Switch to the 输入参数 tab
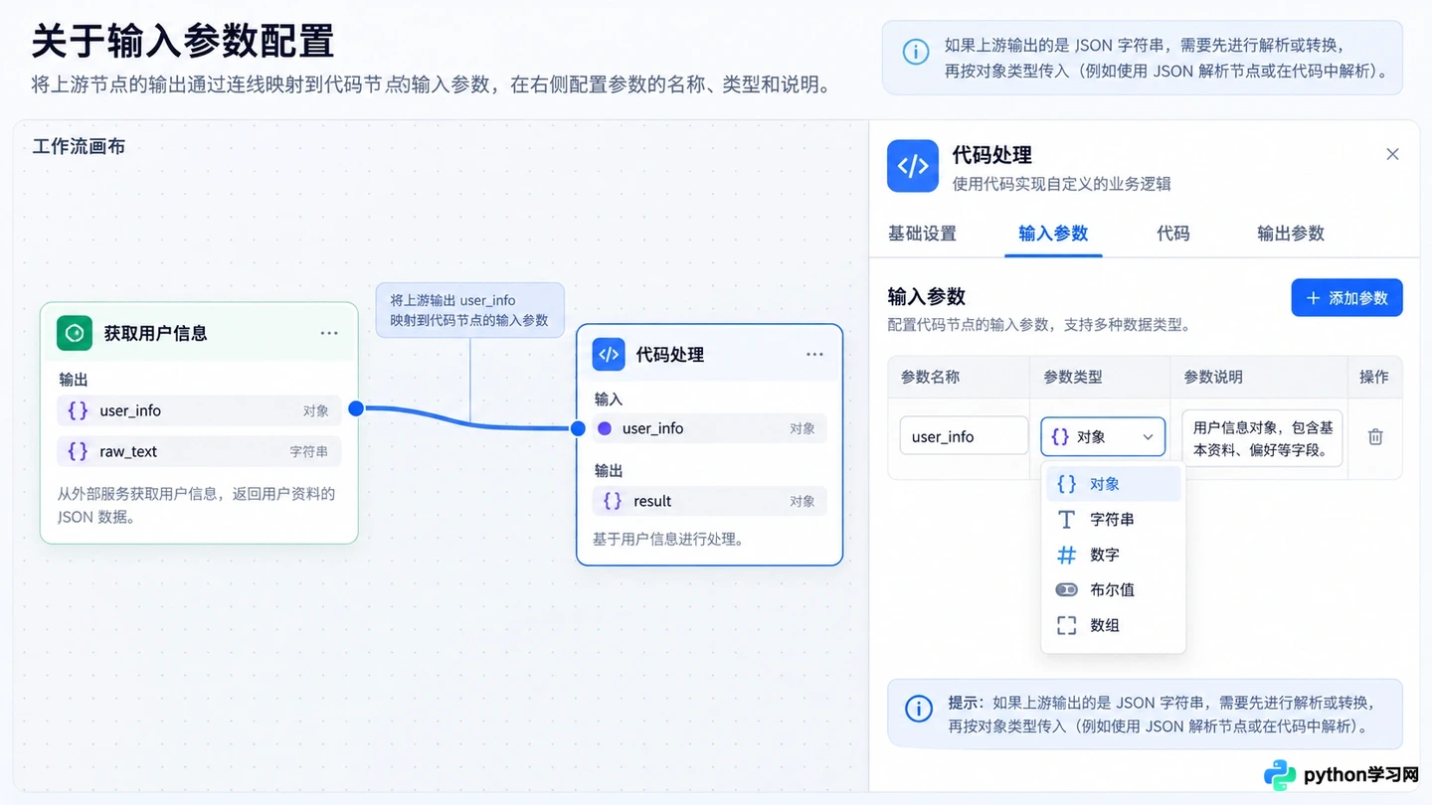Image resolution: width=1432 pixels, height=805 pixels. click(1053, 234)
